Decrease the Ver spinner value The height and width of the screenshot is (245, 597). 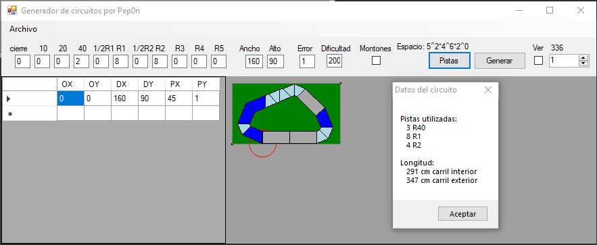tap(583, 63)
